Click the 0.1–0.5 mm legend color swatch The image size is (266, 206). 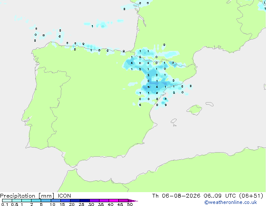click(7, 201)
